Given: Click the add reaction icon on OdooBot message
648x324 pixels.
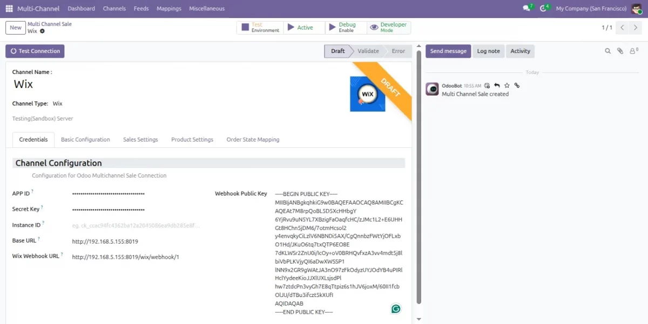Looking at the screenshot, I should (x=487, y=85).
